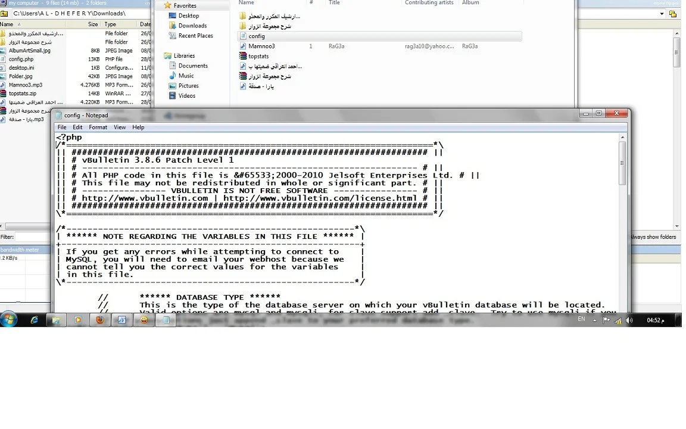
Task: Click the network signal tray icon
Action: coord(618,321)
